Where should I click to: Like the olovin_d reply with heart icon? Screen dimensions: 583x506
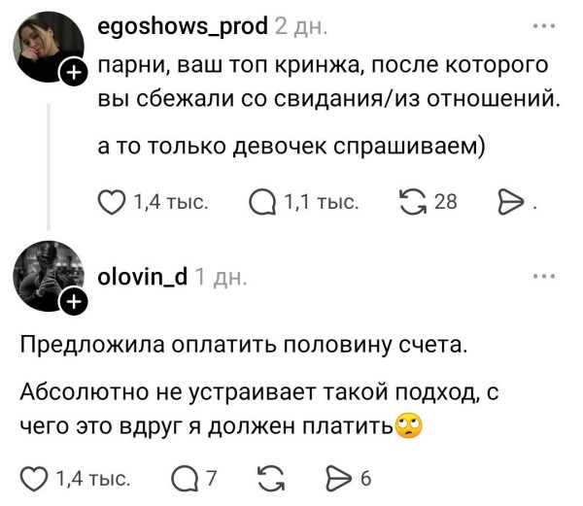click(35, 478)
